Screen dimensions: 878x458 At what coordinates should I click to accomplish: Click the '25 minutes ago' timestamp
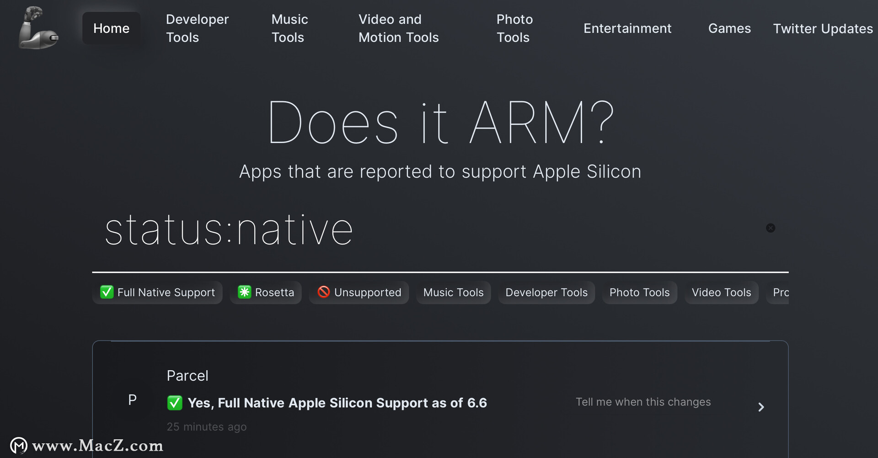point(207,426)
